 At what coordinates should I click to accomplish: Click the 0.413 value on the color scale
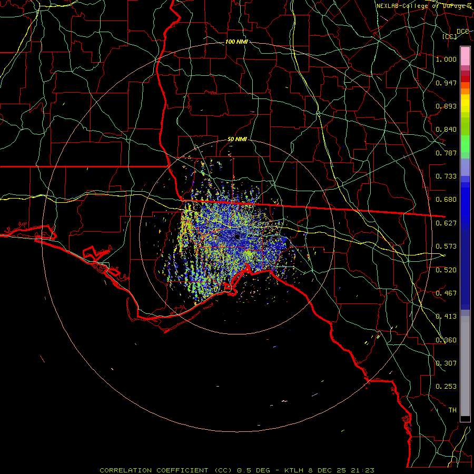click(446, 317)
